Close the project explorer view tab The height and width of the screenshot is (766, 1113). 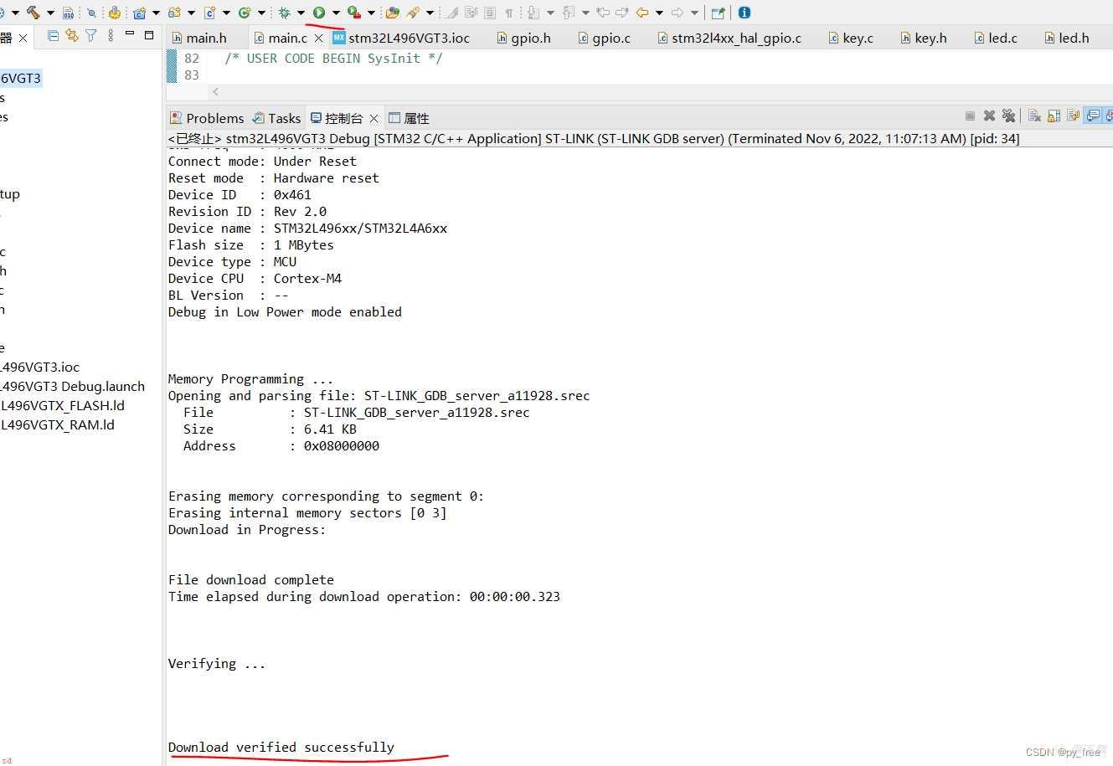(23, 38)
